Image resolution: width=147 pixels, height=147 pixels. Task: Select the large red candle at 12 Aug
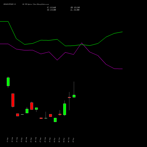(13, 100)
